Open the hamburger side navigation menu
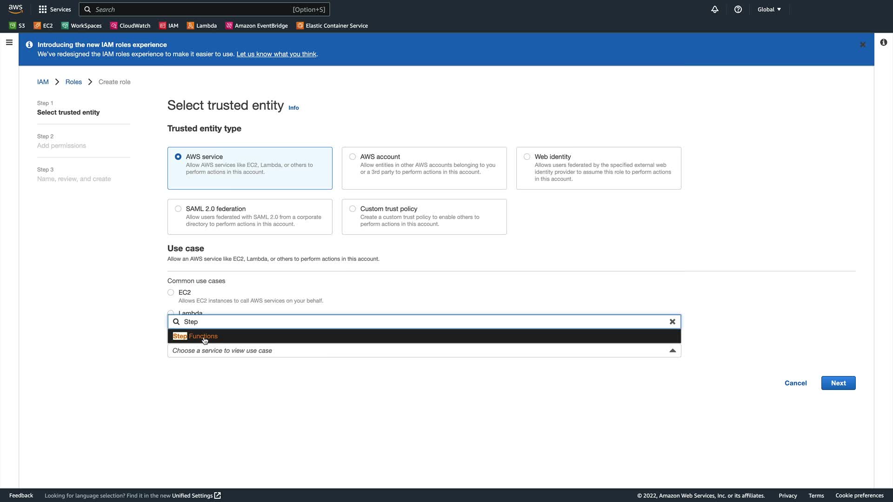893x502 pixels. pyautogui.click(x=9, y=42)
